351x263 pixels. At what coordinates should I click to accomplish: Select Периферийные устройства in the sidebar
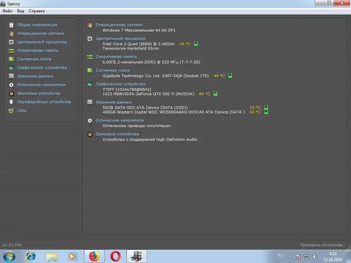pyautogui.click(x=44, y=102)
